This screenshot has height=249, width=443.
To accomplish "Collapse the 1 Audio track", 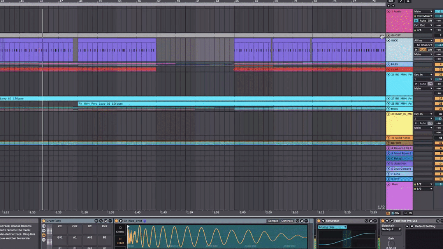I will coord(389,12).
